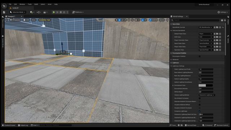Open the Tools menu
Screen dimensions: 231x130
[30, 4]
